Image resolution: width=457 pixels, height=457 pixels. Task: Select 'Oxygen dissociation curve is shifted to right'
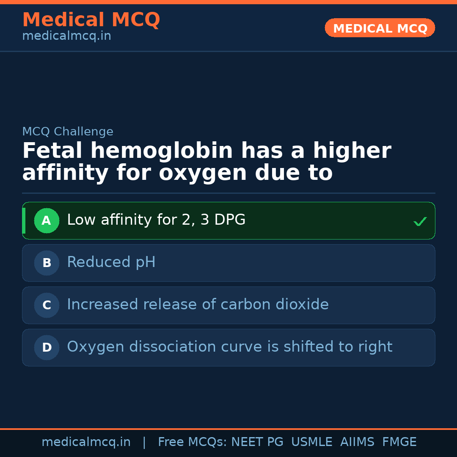229,347
